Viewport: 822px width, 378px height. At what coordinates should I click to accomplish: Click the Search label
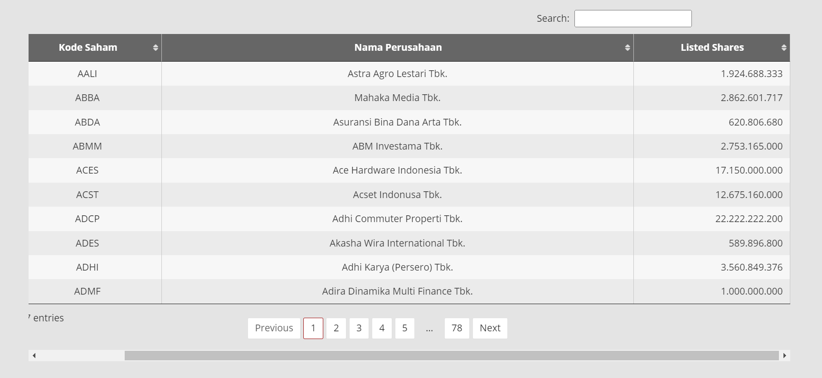pyautogui.click(x=553, y=19)
